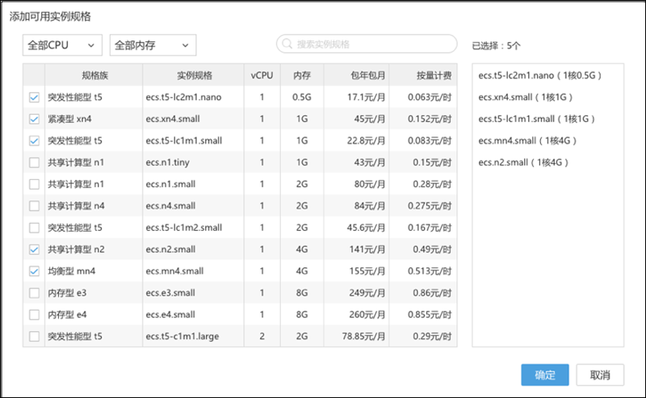646x398 pixels.
Task: Uncheck the ecs.n2.small checkbox
Action: (x=34, y=249)
